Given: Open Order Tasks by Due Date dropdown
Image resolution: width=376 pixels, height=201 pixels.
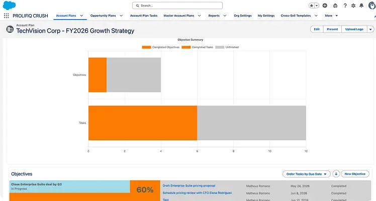Looking at the screenshot, I should coord(307,174).
